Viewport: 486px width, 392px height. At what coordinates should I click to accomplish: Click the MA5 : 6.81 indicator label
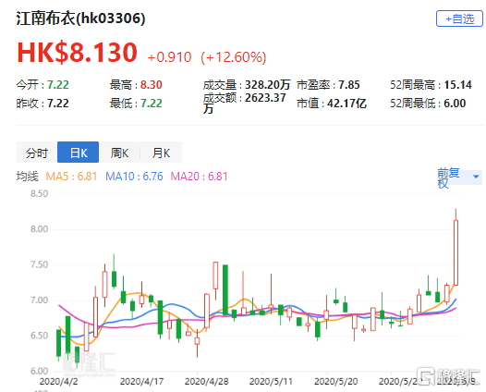(71, 177)
